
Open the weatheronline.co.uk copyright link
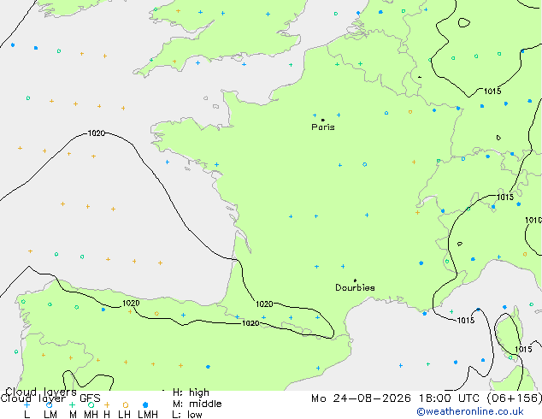[470, 411]
